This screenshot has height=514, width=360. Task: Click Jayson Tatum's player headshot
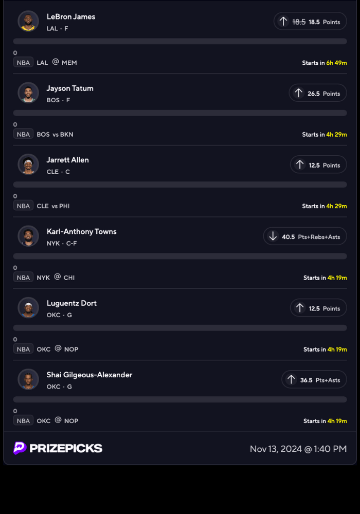click(28, 93)
